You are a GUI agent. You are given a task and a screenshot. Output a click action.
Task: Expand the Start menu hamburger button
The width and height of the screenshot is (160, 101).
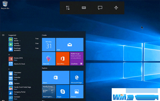pyautogui.click(x=3, y=35)
